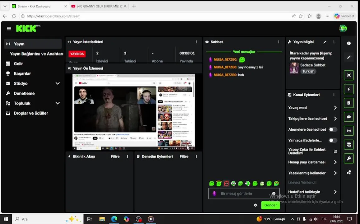360x224 pixels.
Task: Reload the page with browser refresh button
Action: 14,16
